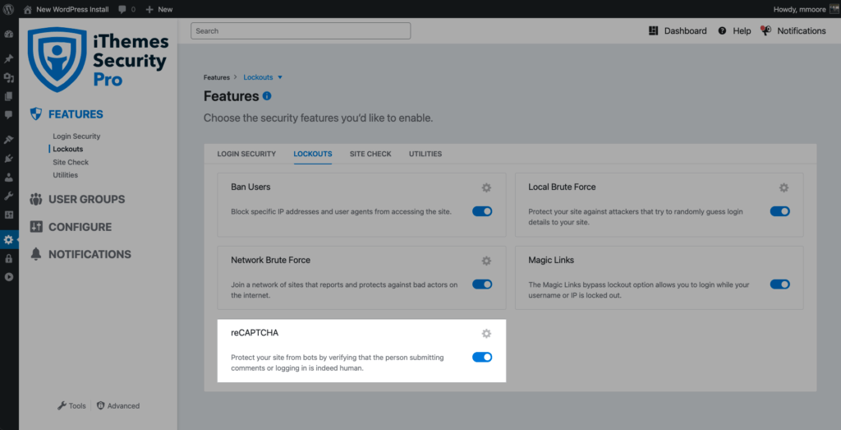841x430 pixels.
Task: Click the Ban Users card title
Action: 250,187
